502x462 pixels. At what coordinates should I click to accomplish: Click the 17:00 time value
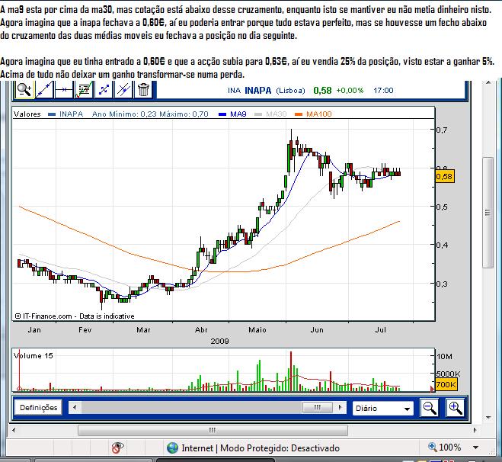383,91
